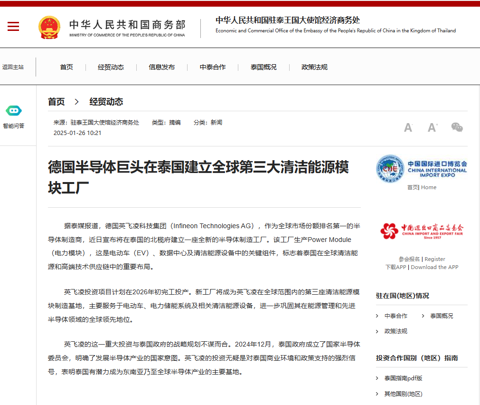The width and height of the screenshot is (480, 405).
Task: Click 首页| Home link under CIIE
Action: click(x=422, y=187)
